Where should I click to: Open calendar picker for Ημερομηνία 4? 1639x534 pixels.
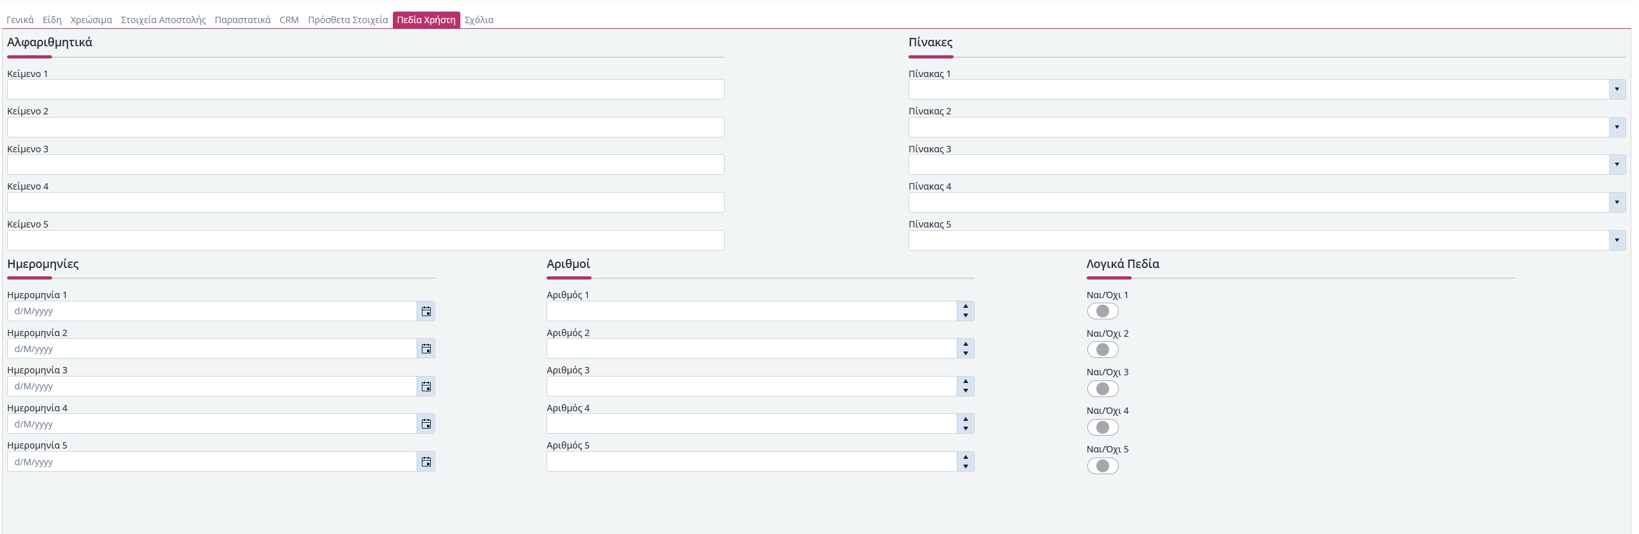coord(426,424)
